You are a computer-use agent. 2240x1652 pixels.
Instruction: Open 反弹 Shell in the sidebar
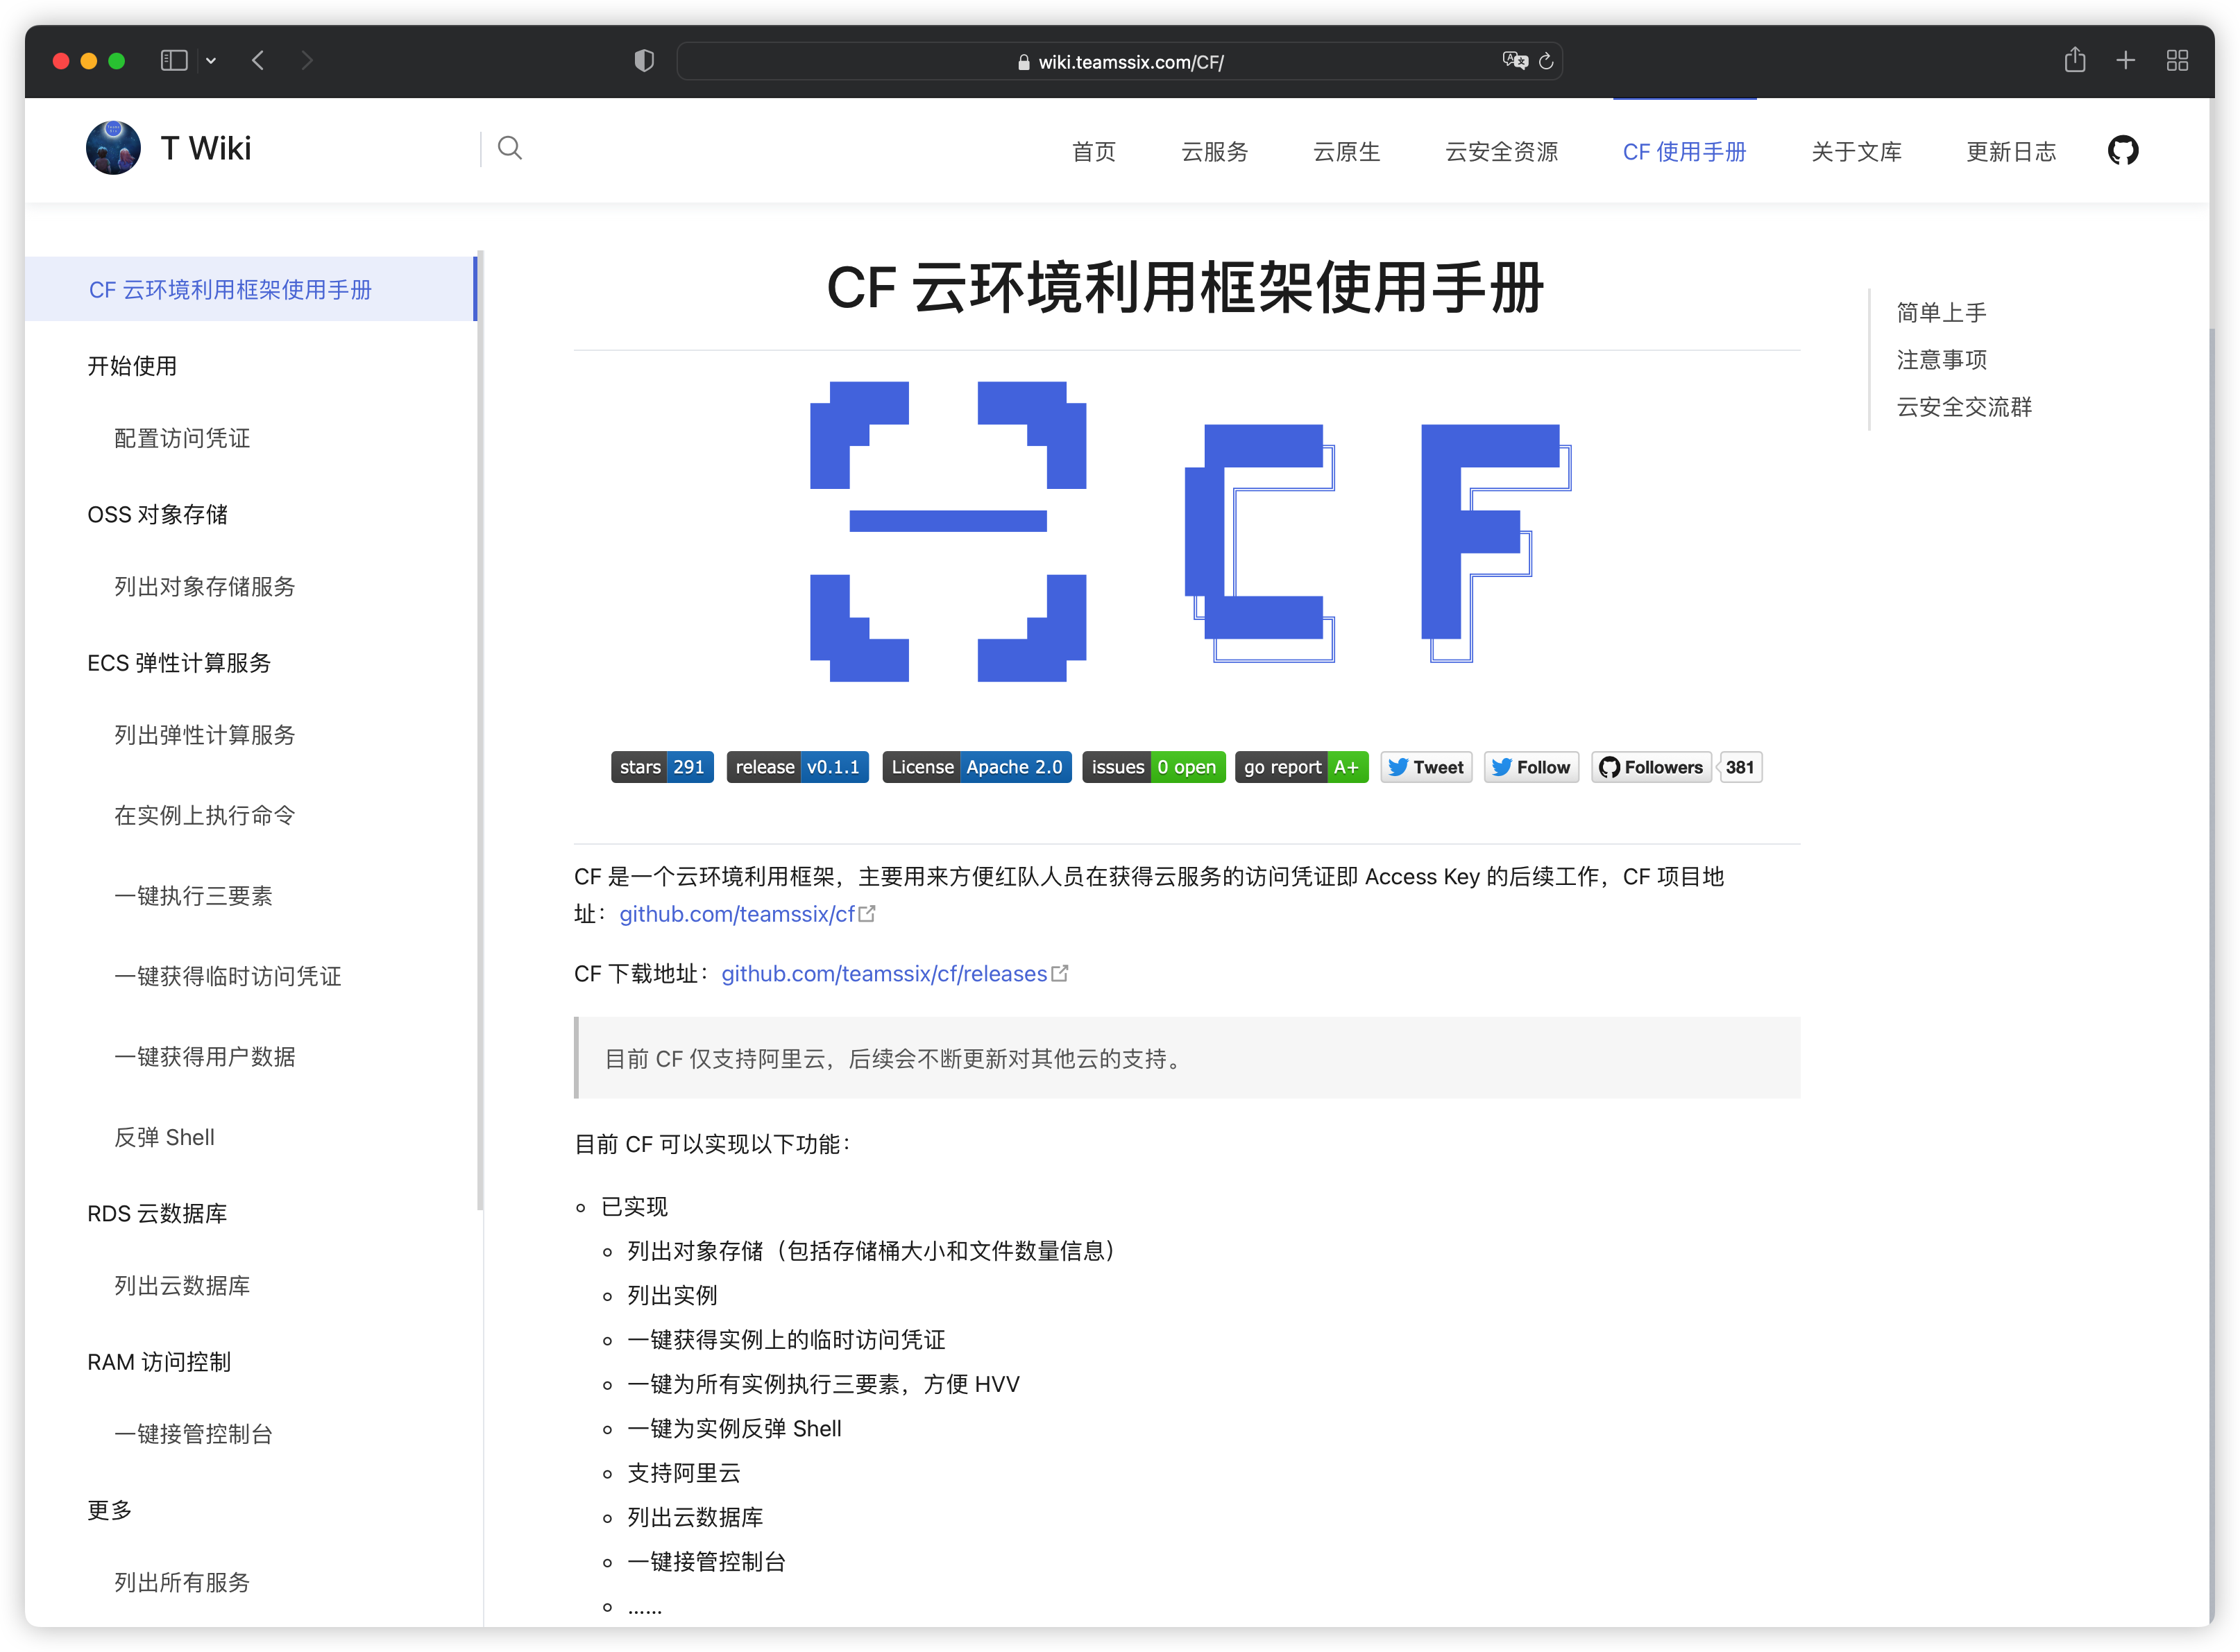coord(164,1137)
